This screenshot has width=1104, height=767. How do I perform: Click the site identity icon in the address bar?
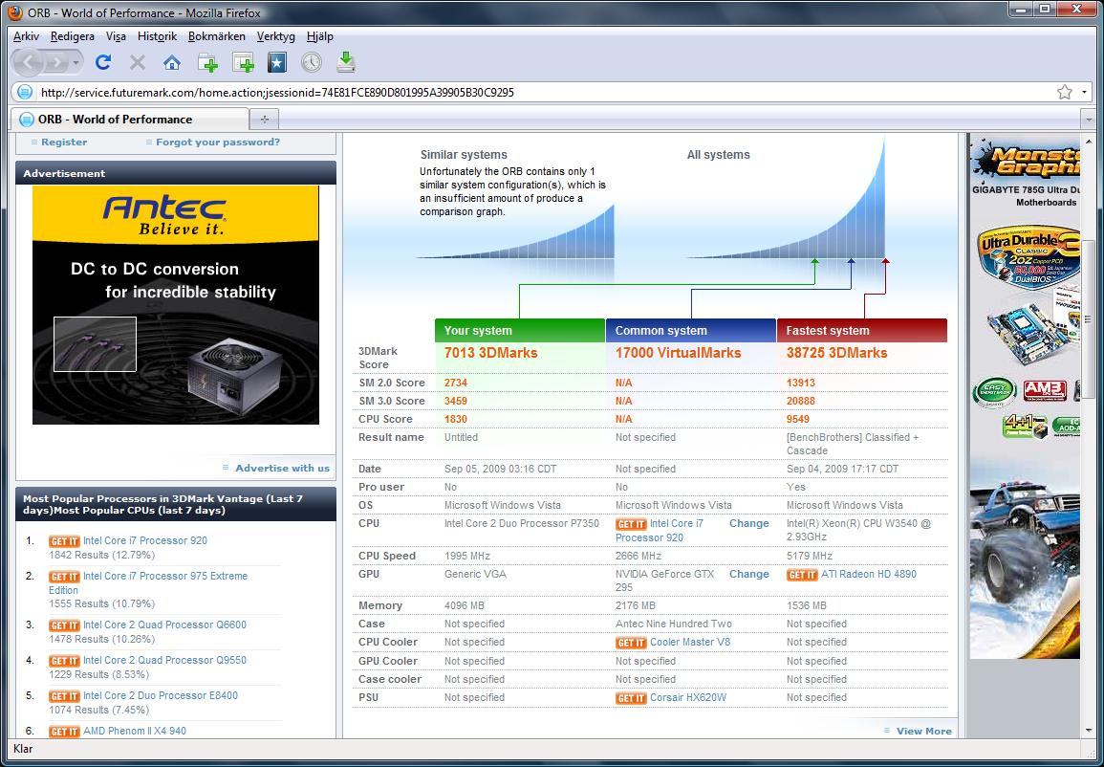pos(25,92)
